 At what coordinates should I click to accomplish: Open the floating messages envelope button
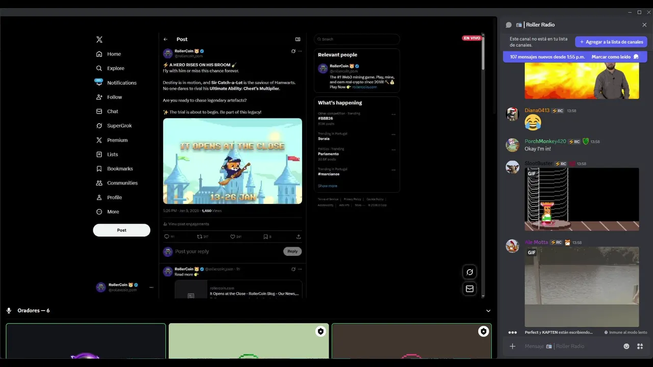coord(469,289)
